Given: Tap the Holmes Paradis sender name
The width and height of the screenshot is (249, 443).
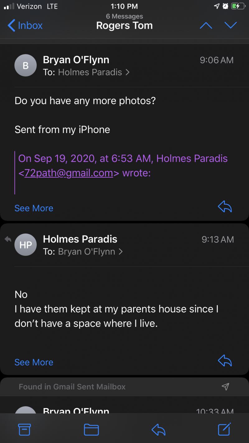Looking at the screenshot, I should [x=80, y=239].
